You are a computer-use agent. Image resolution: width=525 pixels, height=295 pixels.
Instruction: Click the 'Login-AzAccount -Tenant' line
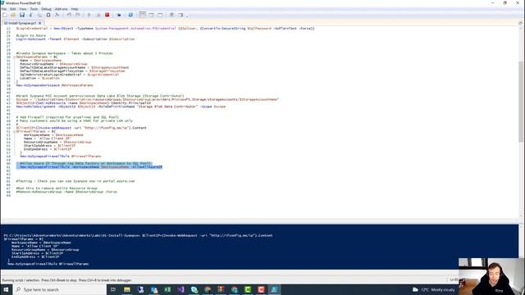pyautogui.click(x=75, y=39)
